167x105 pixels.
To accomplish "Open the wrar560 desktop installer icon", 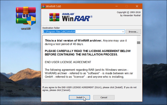I will pos(26,18).
